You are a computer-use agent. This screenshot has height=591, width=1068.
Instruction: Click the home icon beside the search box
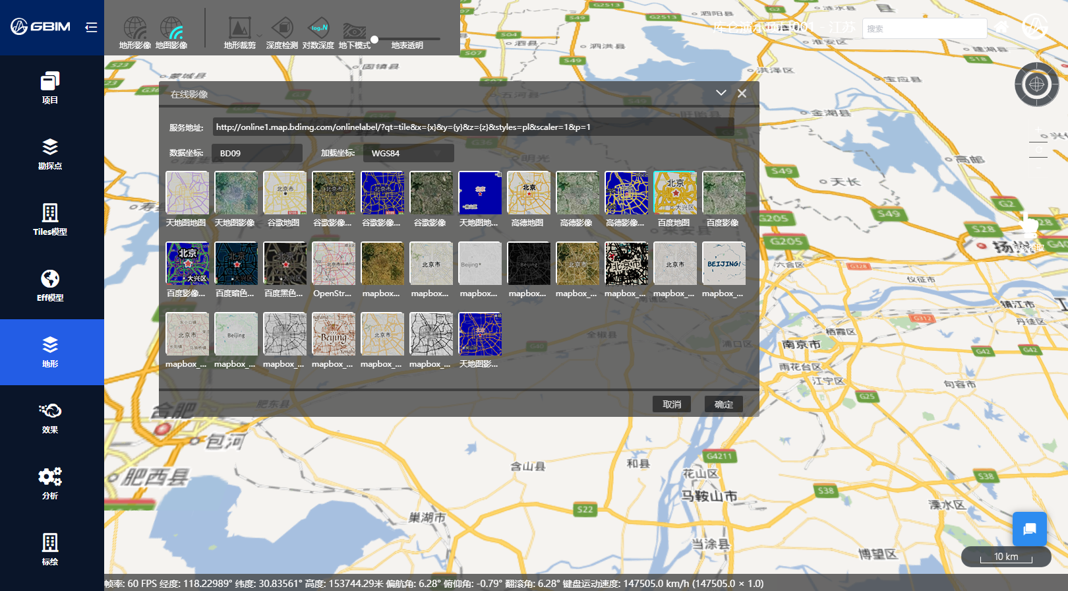coord(1001,28)
